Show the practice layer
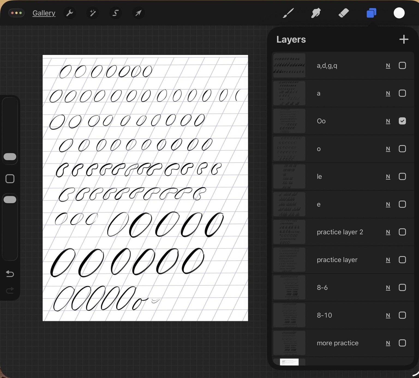419x378 pixels. (x=402, y=260)
